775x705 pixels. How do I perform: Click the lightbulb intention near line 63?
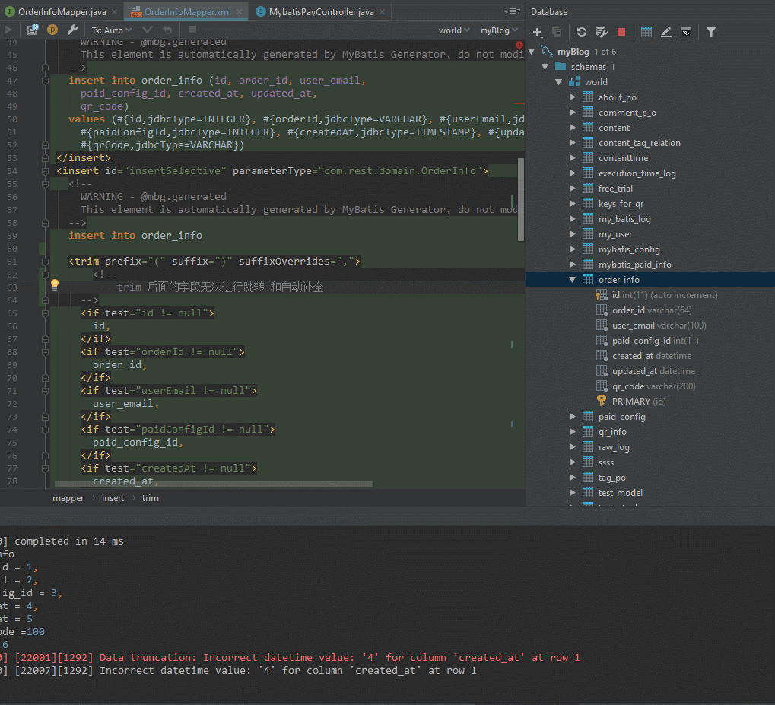pos(54,284)
